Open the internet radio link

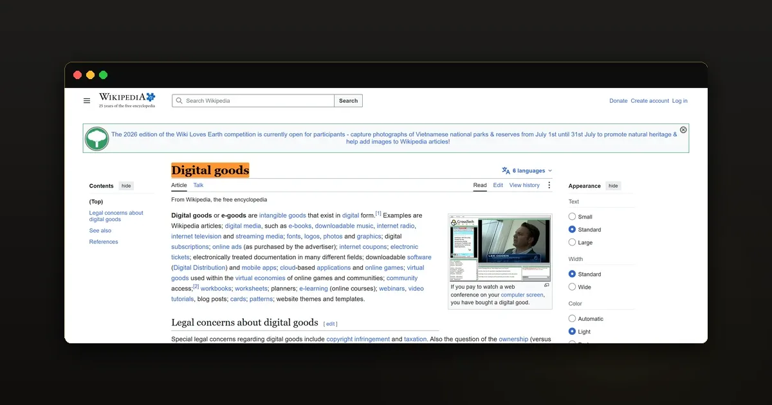[x=396, y=226]
